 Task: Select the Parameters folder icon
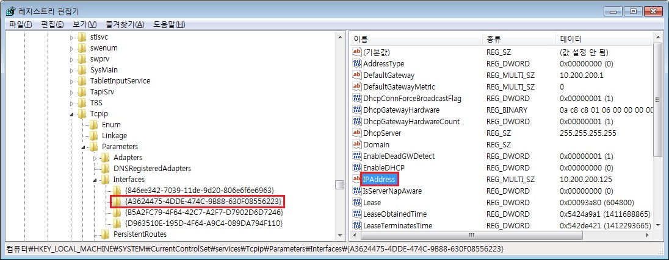pos(93,147)
